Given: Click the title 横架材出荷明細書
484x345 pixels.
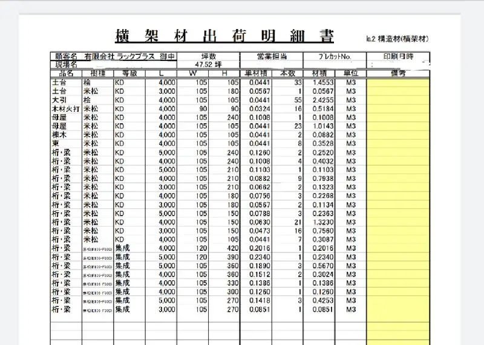Looking at the screenshot, I should click(224, 36).
